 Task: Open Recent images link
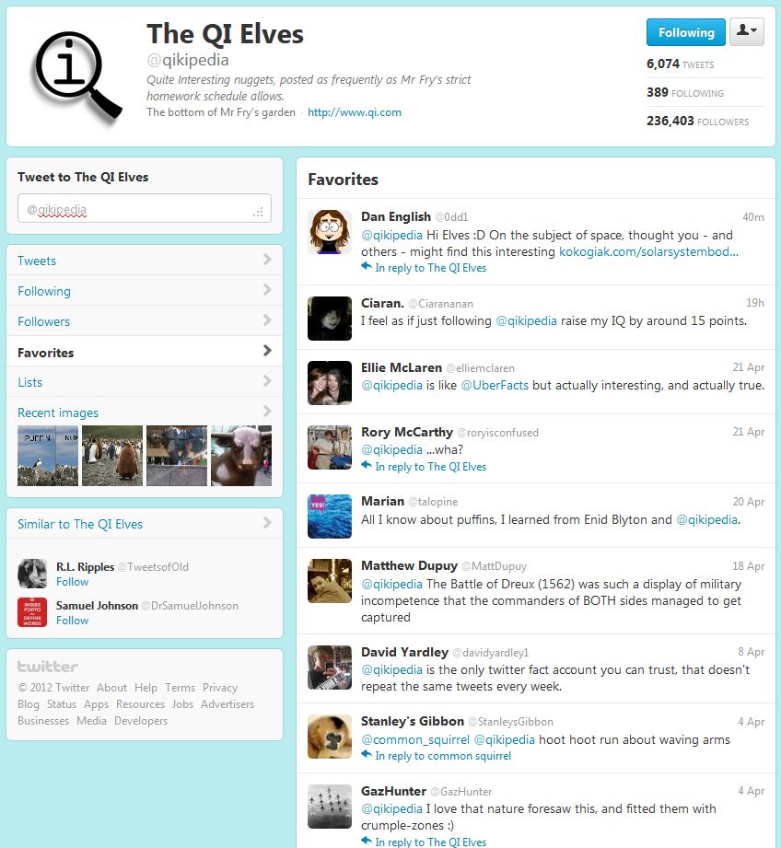[x=58, y=412]
